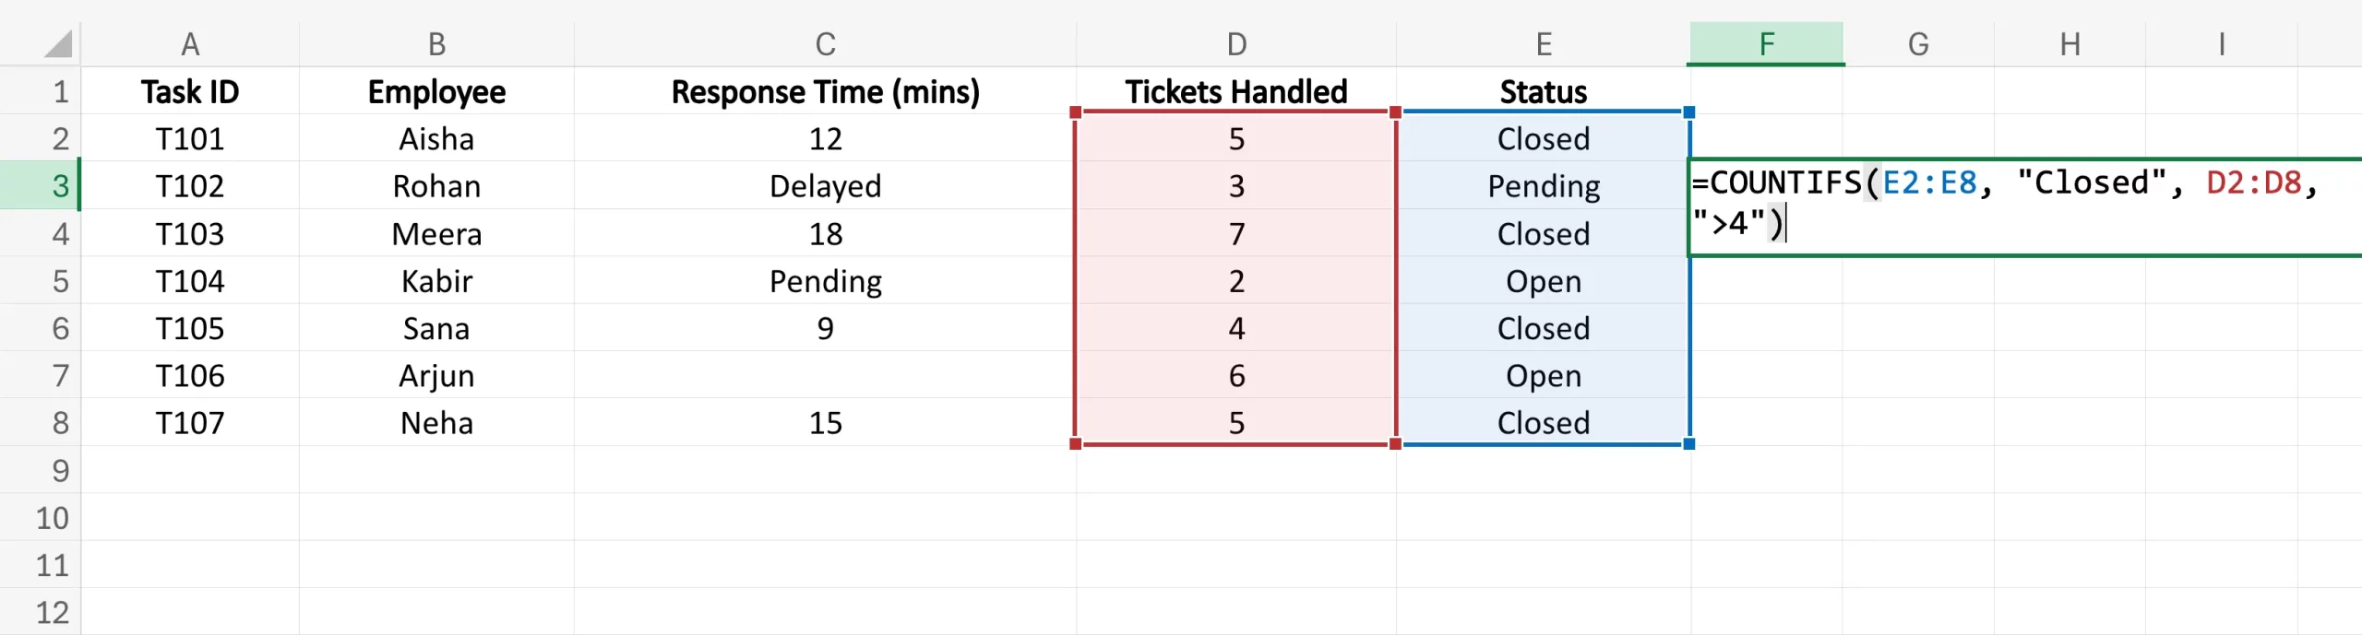
Task: Select the empty response time cell for Arjun
Action: point(825,376)
